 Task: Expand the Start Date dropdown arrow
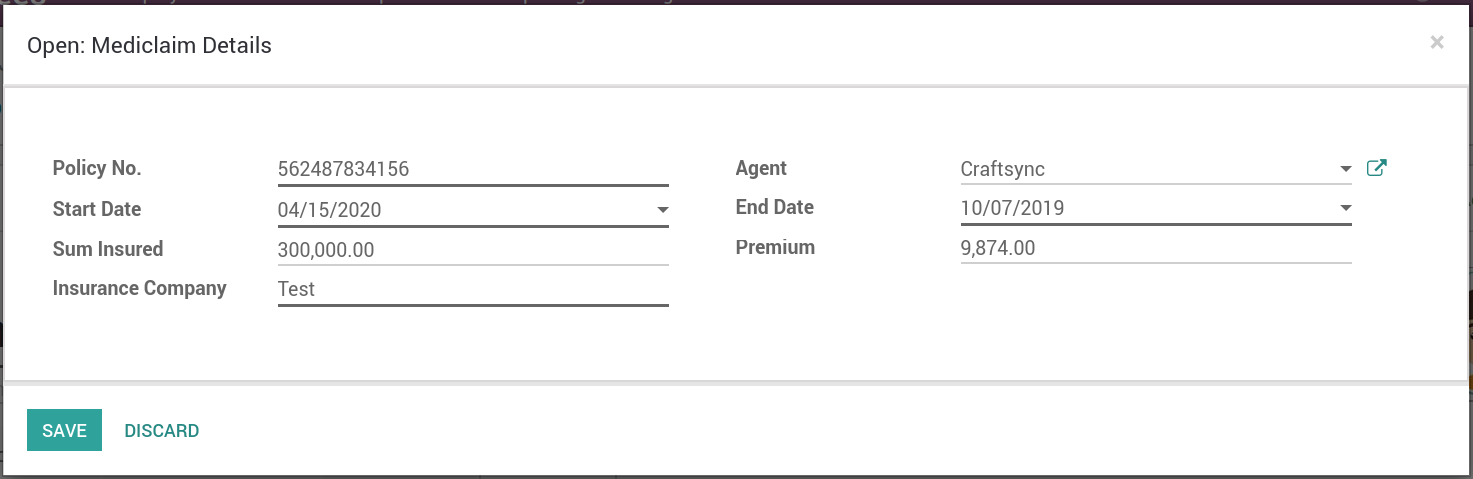coord(662,210)
